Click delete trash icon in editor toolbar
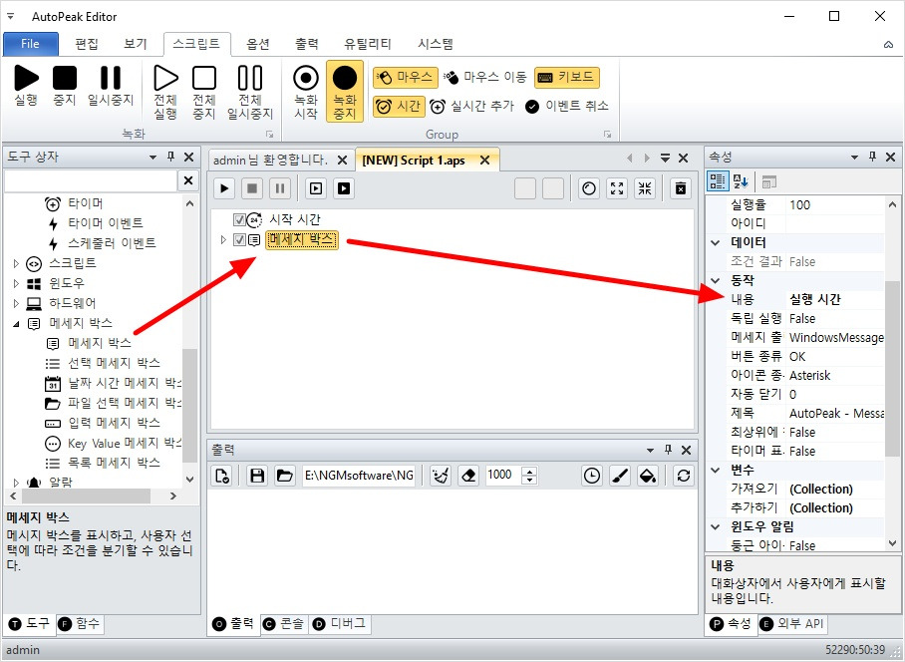This screenshot has height=662, width=905. [681, 188]
